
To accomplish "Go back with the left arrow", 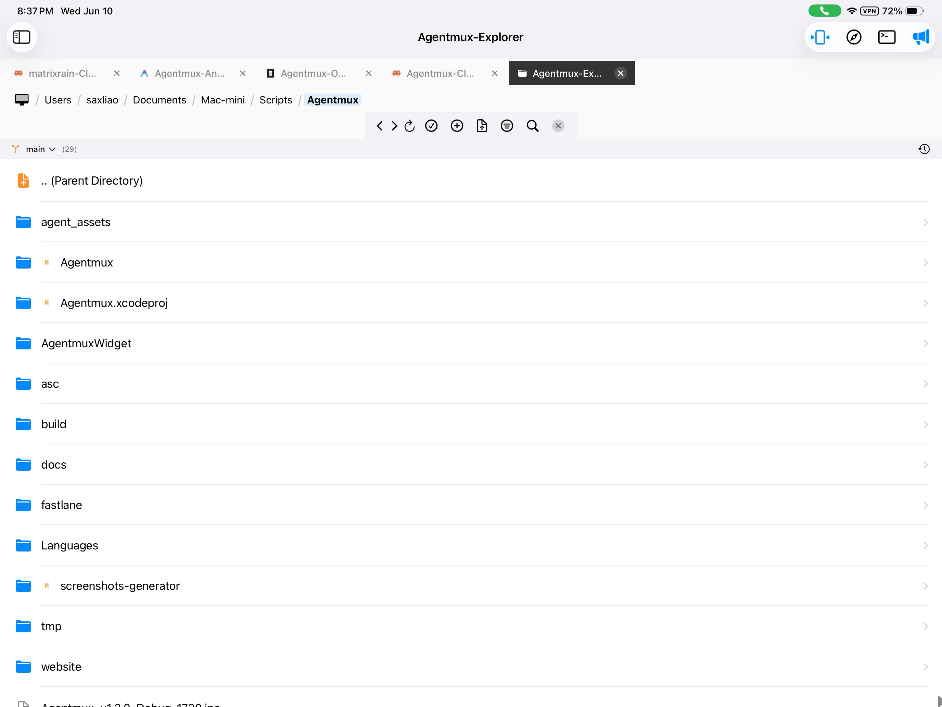I will click(x=380, y=126).
